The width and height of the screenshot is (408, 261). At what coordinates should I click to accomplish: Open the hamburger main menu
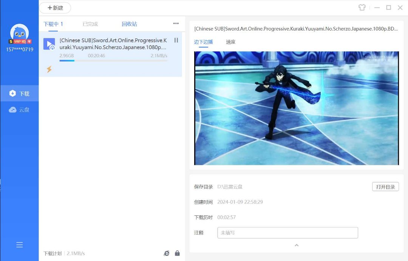(20, 245)
